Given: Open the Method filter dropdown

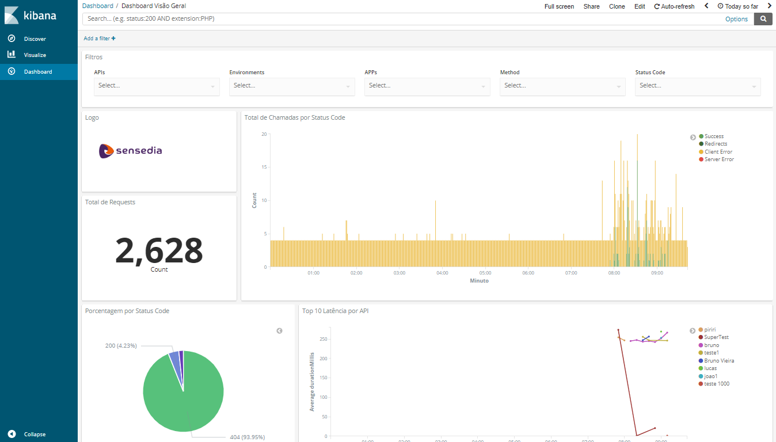Looking at the screenshot, I should click(x=562, y=86).
